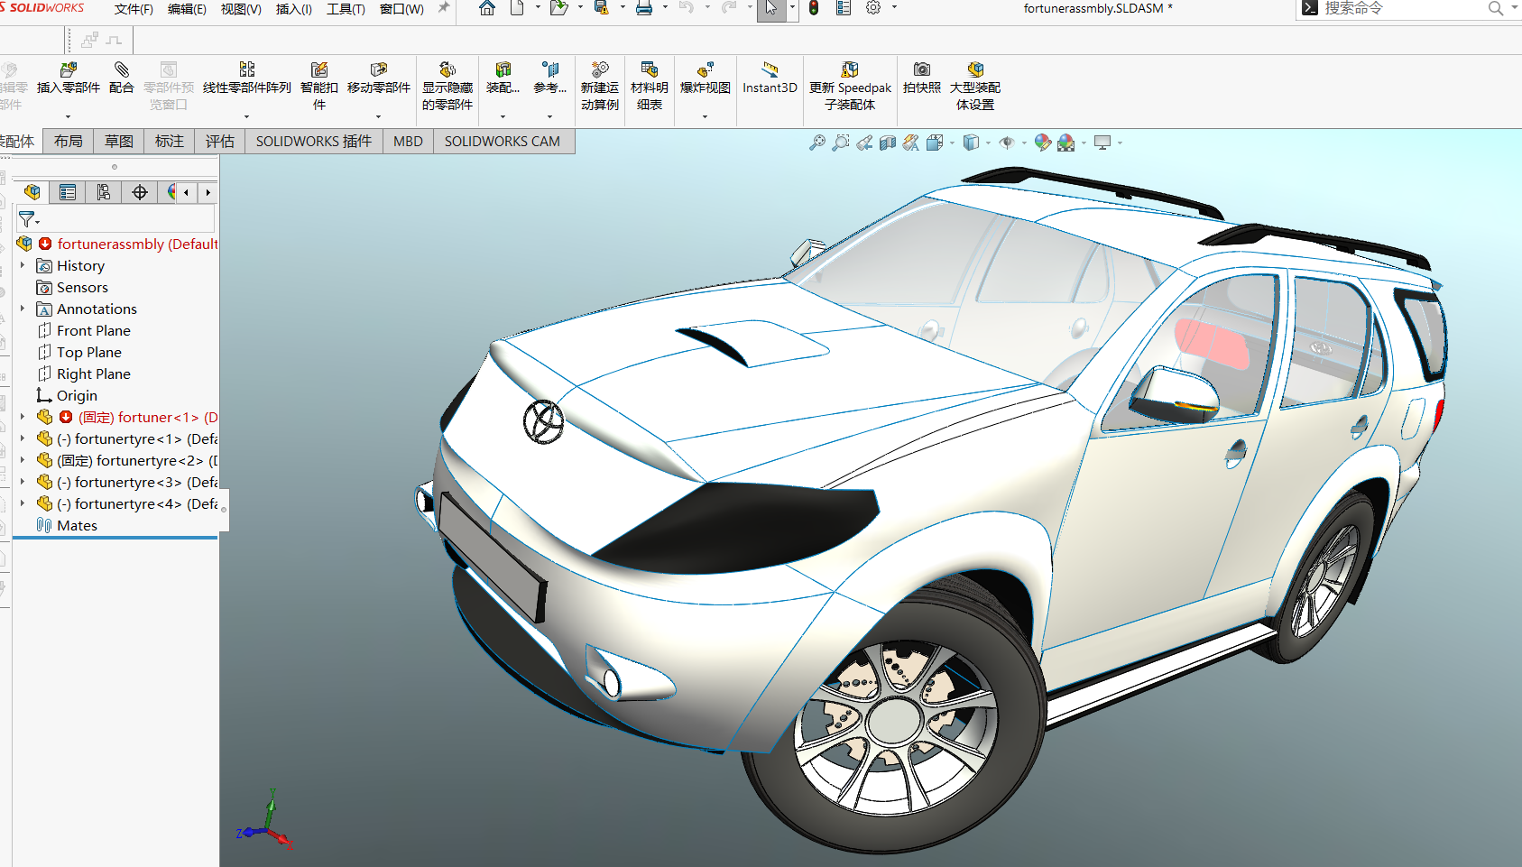
Task: Click the tree filter funnel icon
Action: [27, 219]
